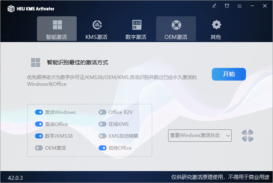Go to the OEM激活 tab
273x183 pixels.
(x=176, y=29)
